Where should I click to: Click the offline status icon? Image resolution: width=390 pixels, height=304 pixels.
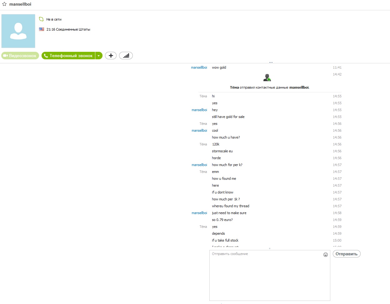41,19
